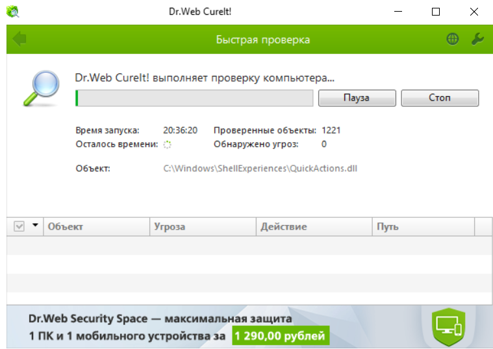493x349 pixels.
Task: Pause the scan with Пауза button
Action: pyautogui.click(x=357, y=98)
